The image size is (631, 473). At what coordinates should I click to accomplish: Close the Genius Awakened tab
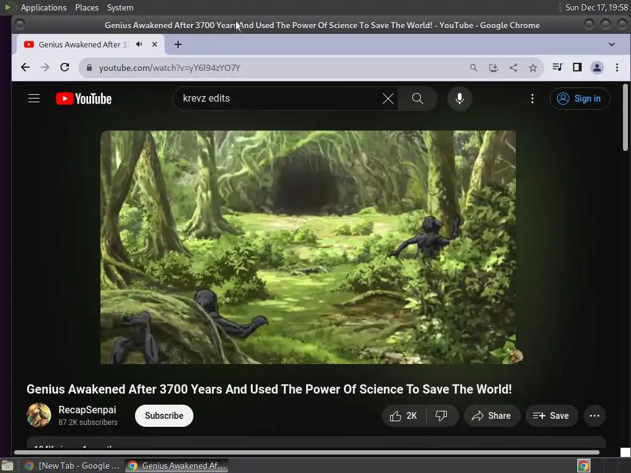(x=155, y=44)
